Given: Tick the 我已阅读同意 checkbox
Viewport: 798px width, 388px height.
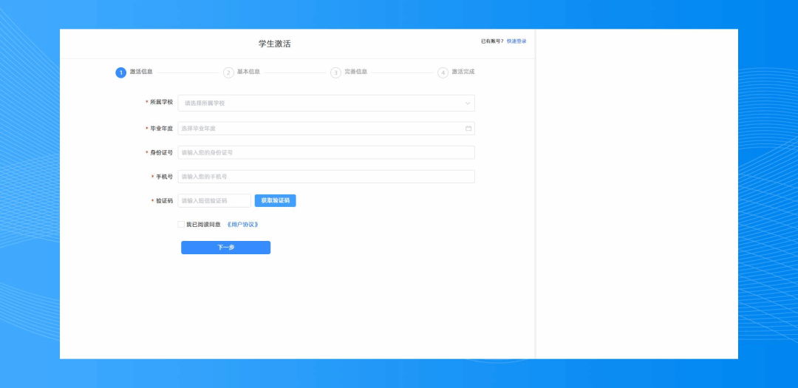Looking at the screenshot, I should point(181,225).
